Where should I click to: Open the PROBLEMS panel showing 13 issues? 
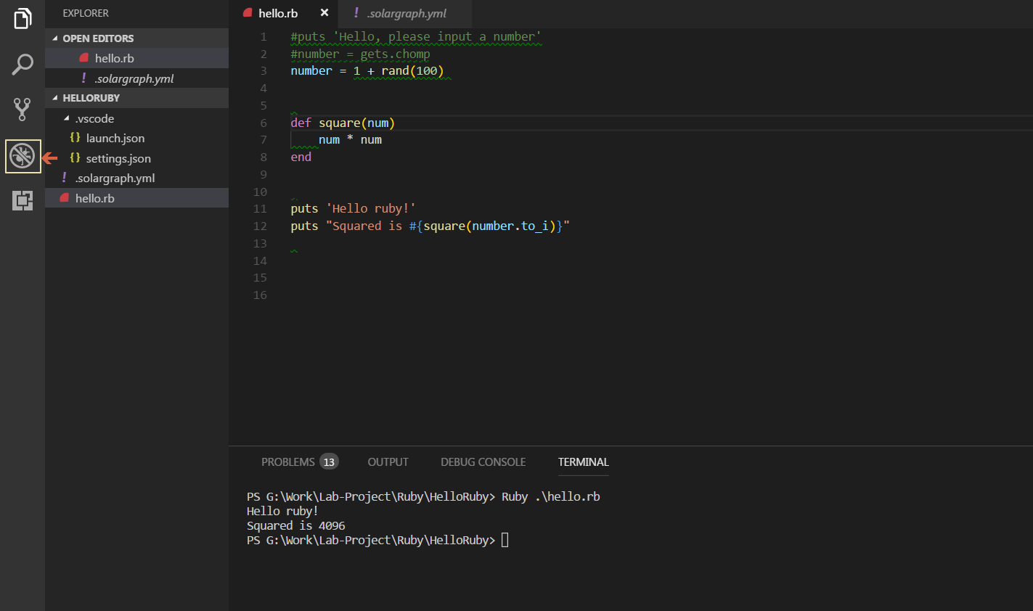[x=287, y=462]
